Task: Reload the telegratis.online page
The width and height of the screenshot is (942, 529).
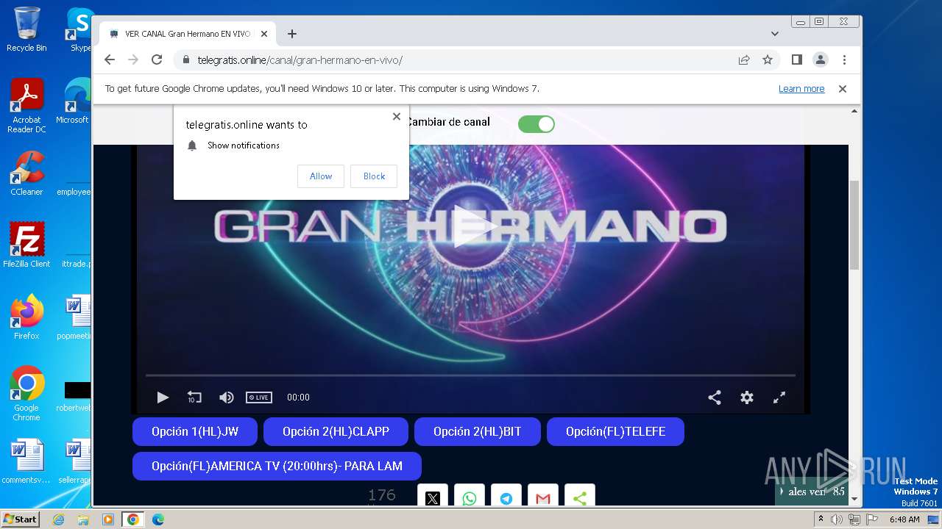Action: tap(157, 60)
